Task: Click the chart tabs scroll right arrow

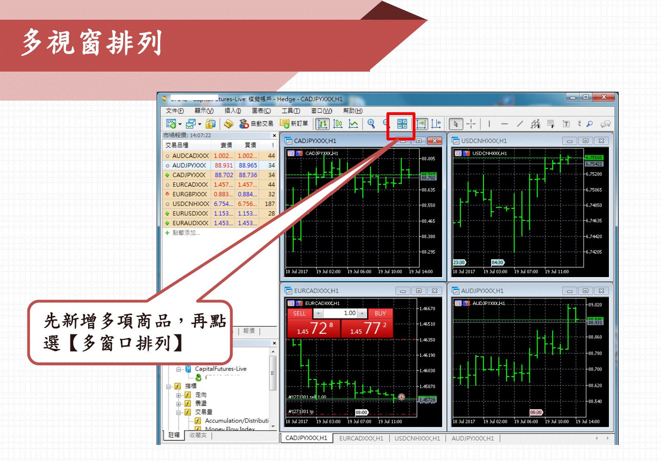Action: coord(607,438)
